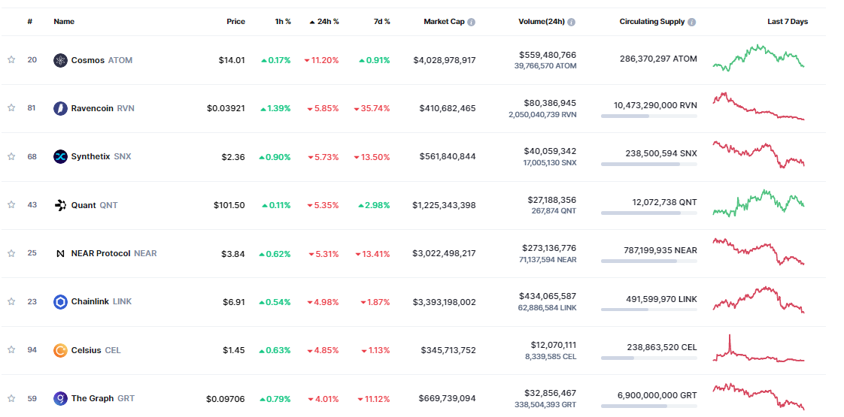Click Ravencoin circulating supply progress bar
This screenshot has height=417, width=844.
coord(648,116)
